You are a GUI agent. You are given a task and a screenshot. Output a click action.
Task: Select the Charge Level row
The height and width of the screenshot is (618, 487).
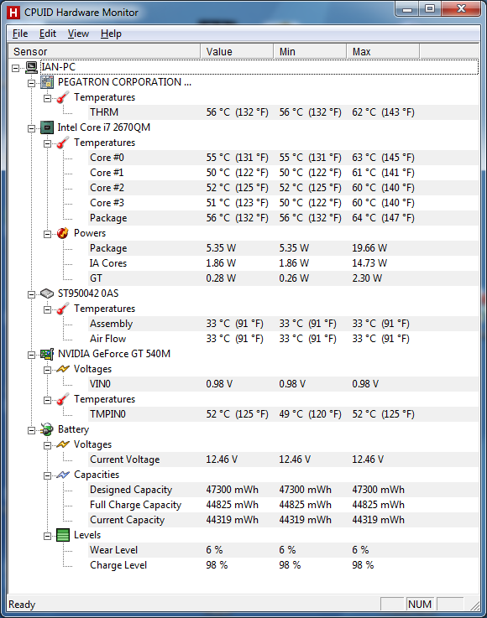(283, 565)
